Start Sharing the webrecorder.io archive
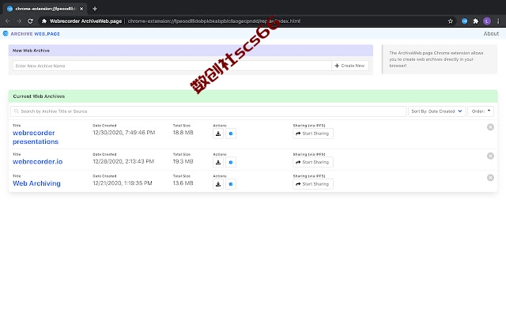This screenshot has height=316, width=506. tap(313, 162)
